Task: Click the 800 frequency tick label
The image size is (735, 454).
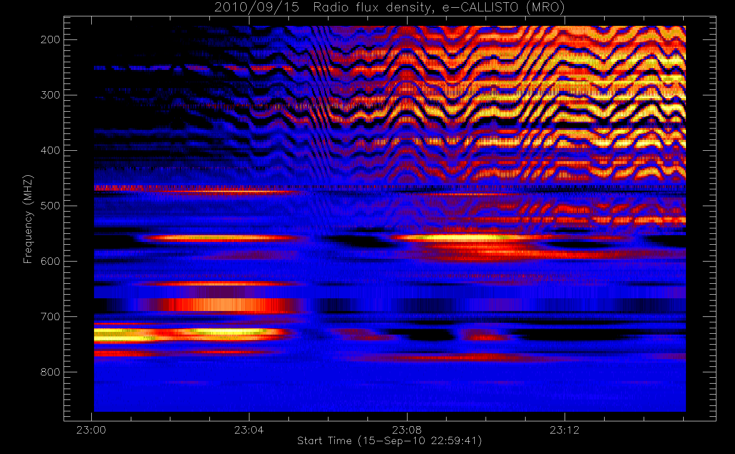Action: tap(50, 372)
